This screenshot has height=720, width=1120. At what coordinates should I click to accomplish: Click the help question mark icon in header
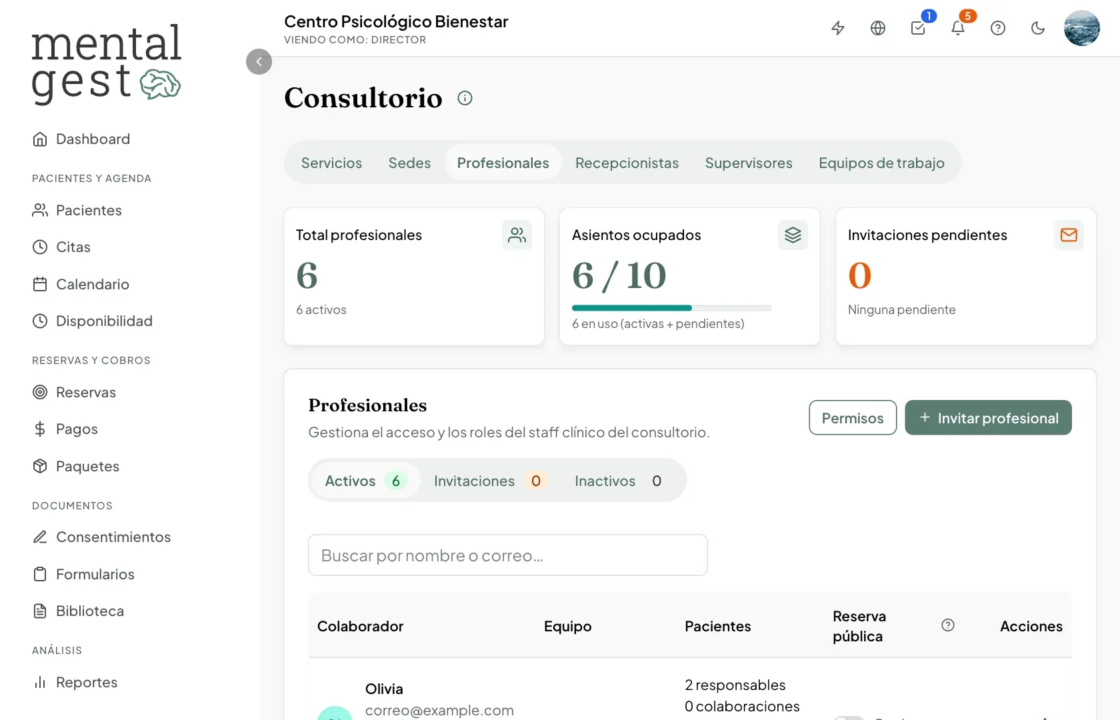(998, 28)
